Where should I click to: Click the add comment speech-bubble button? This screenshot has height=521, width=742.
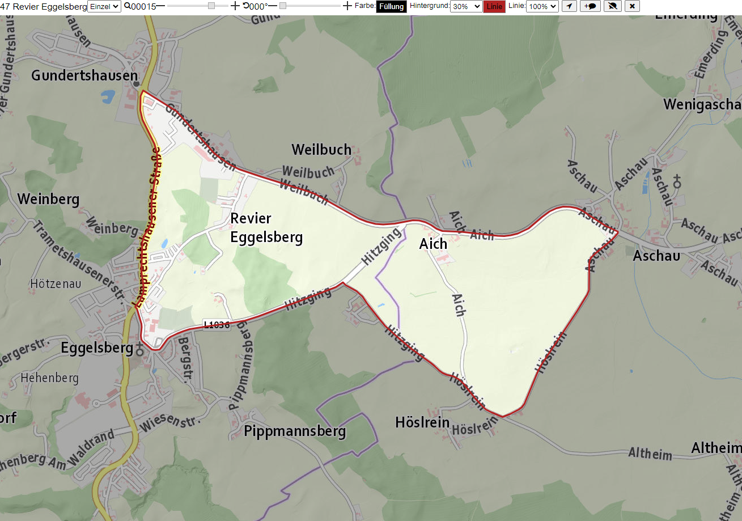point(590,6)
